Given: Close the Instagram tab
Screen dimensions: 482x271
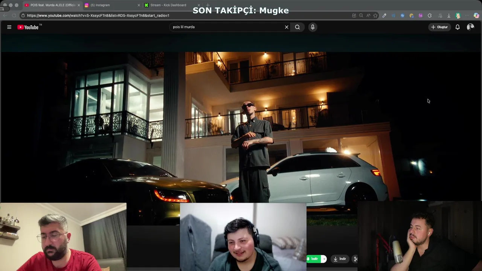Looking at the screenshot, I should tap(139, 5).
